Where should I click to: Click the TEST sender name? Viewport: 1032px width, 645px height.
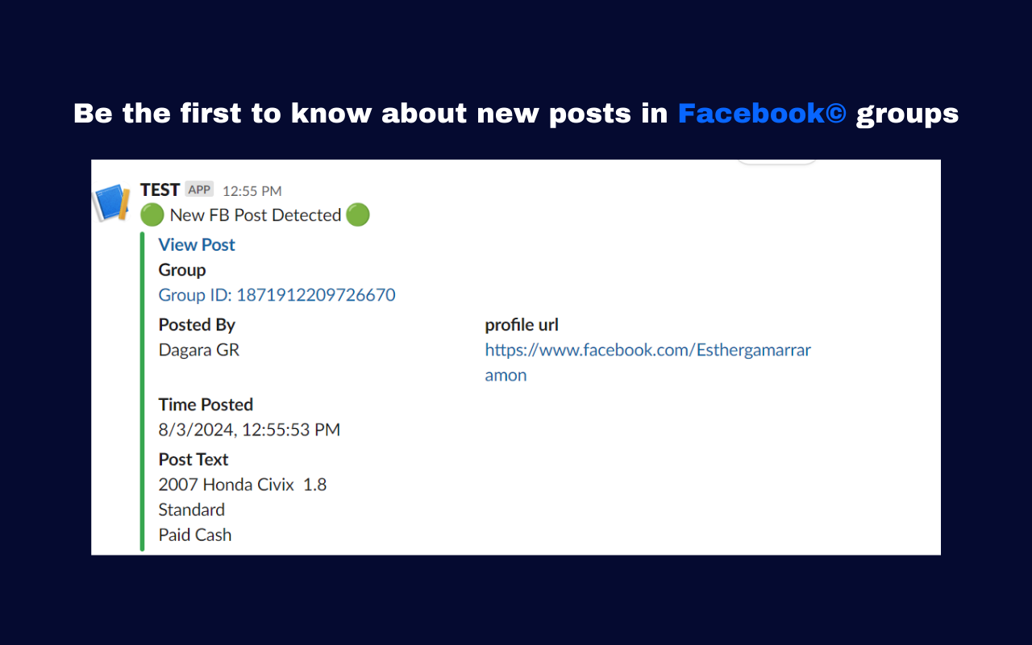click(160, 189)
